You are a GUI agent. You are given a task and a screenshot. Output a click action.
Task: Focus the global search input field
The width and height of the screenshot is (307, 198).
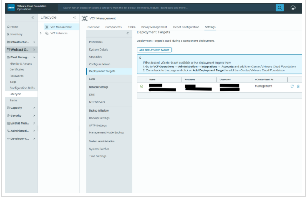point(166,8)
